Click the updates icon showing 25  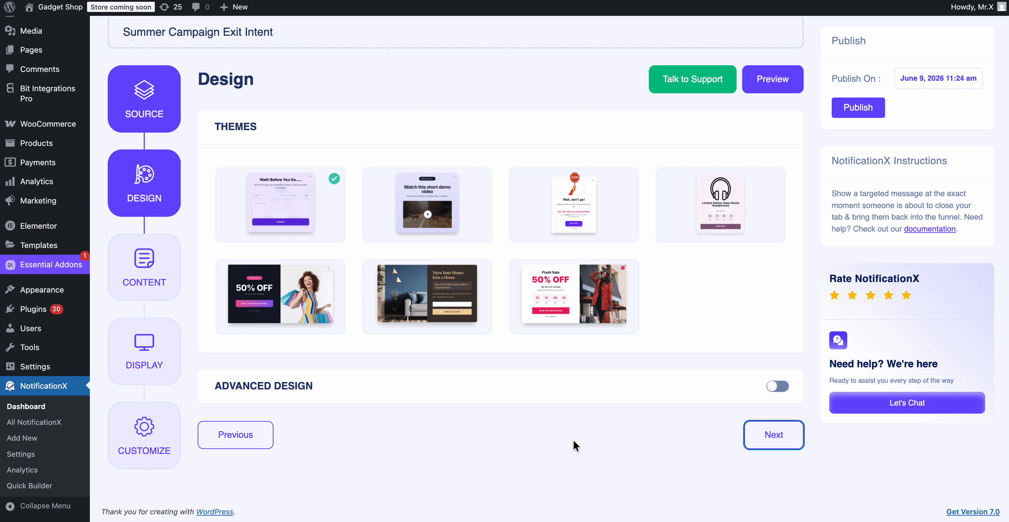click(165, 7)
